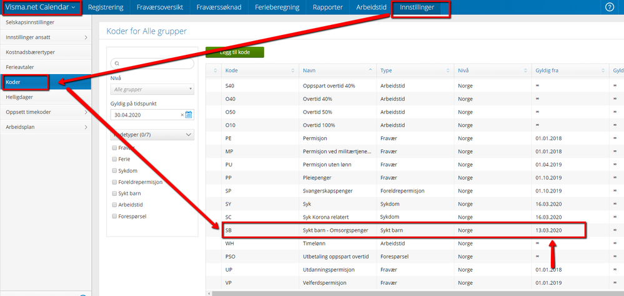Open the calendar date picker icon
624x296 pixels.
189,115
